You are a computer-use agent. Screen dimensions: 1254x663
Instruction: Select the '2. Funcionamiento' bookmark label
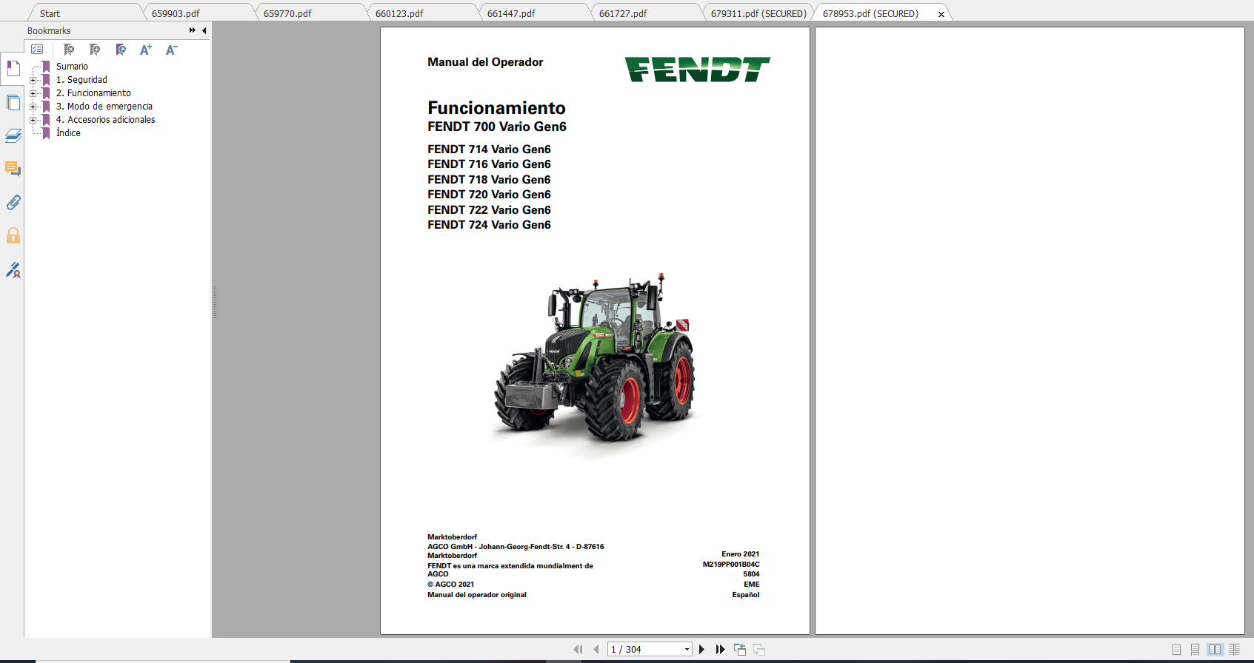coord(93,93)
